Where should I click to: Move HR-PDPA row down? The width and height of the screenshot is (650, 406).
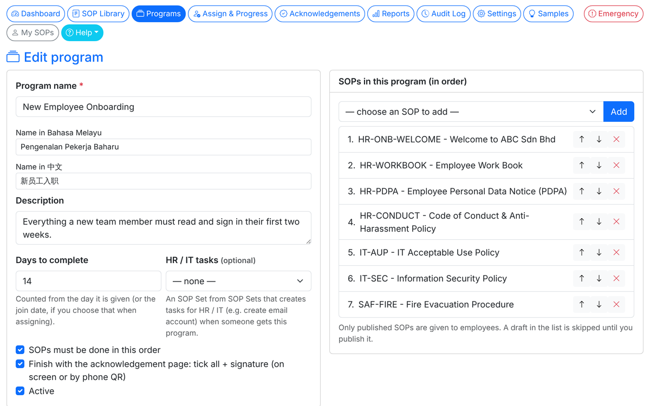599,192
